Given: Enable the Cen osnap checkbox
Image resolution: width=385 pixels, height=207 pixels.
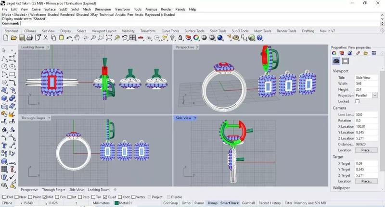Looking at the screenshot, I should point(57,197).
